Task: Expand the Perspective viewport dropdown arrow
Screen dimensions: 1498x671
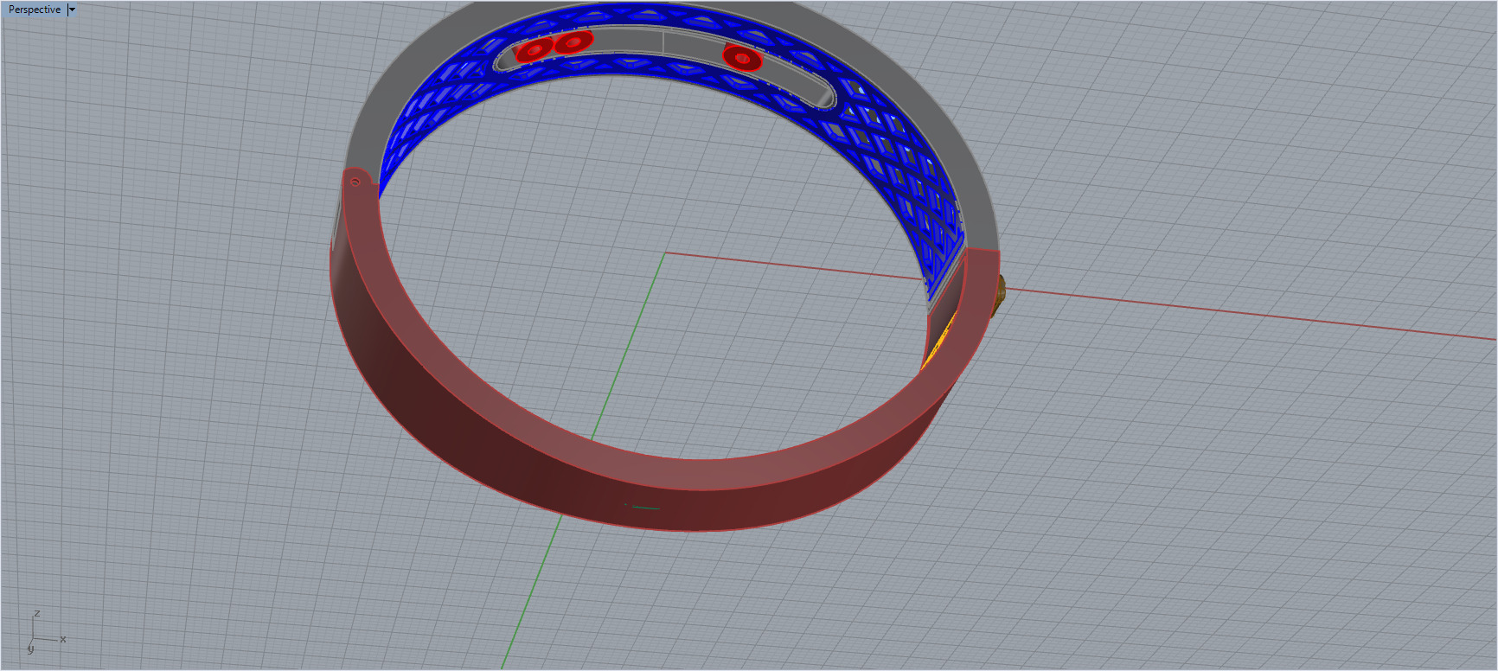Action: click(x=72, y=10)
